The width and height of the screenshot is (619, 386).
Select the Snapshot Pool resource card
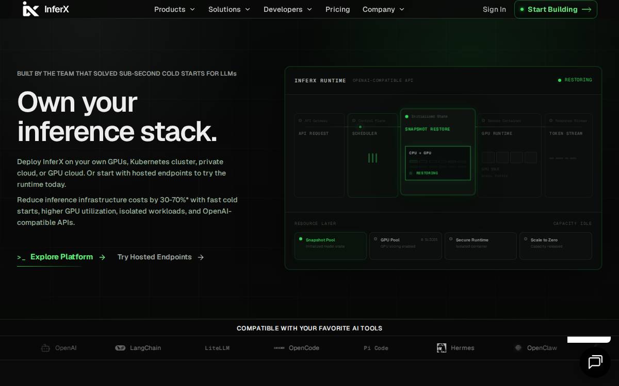click(331, 246)
